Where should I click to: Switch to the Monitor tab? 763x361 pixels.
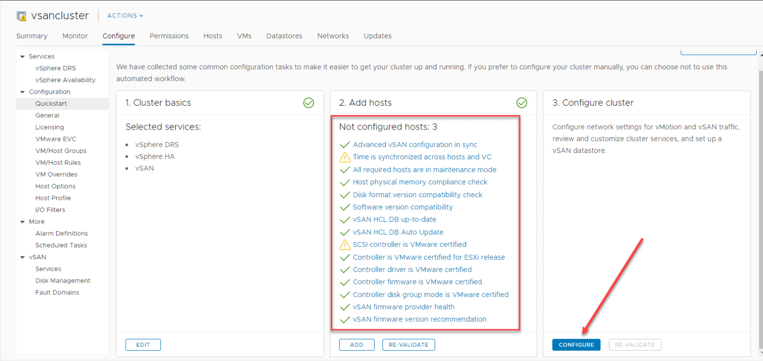click(75, 36)
